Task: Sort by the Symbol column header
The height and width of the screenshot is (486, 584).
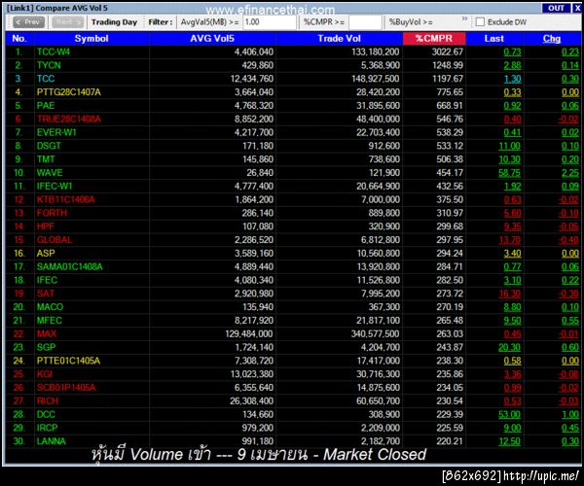Action: pyautogui.click(x=91, y=39)
